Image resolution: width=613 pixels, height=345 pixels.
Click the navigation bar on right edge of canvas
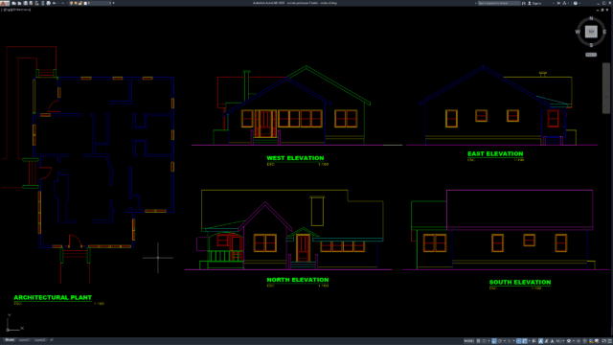[606, 88]
